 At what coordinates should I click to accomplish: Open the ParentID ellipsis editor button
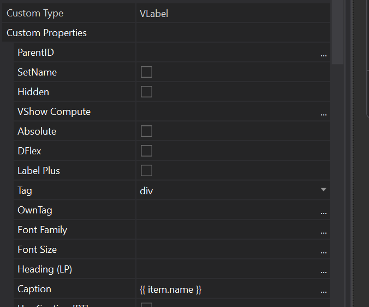tap(324, 53)
